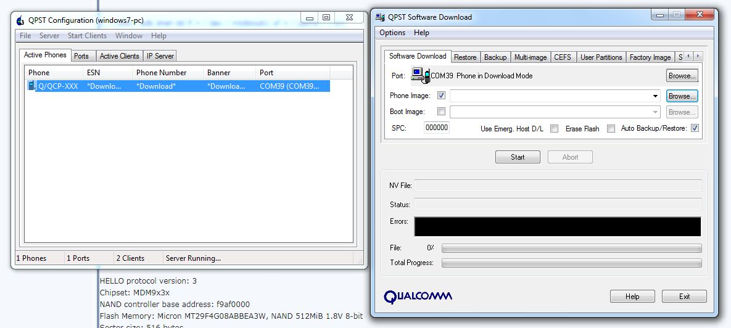Screen dimensions: 731x328
Task: Disable Auto Backup/Restore checkbox
Action: pos(695,128)
